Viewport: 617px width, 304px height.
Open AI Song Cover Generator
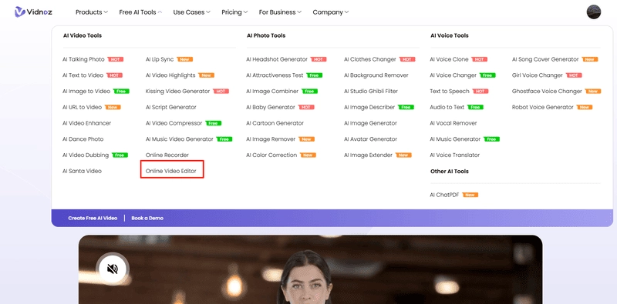[545, 59]
